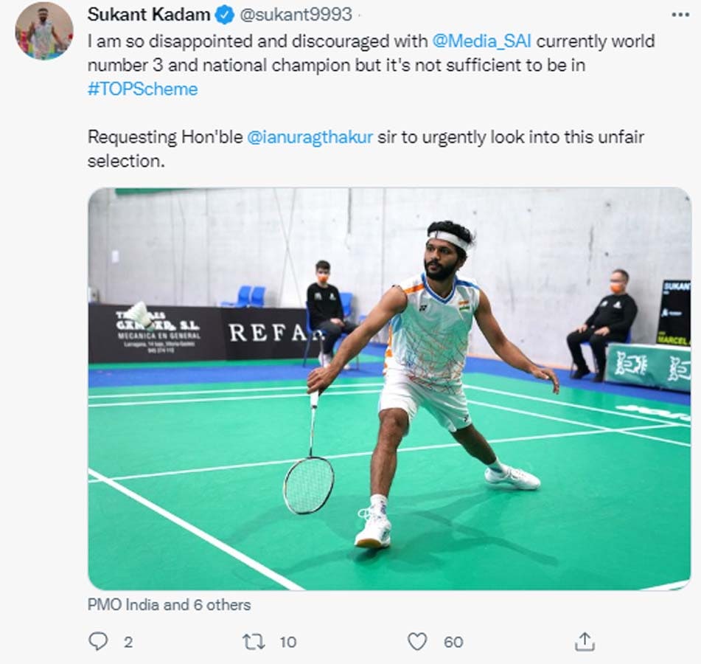Open Sukant Kadam's profile avatar

click(43, 30)
